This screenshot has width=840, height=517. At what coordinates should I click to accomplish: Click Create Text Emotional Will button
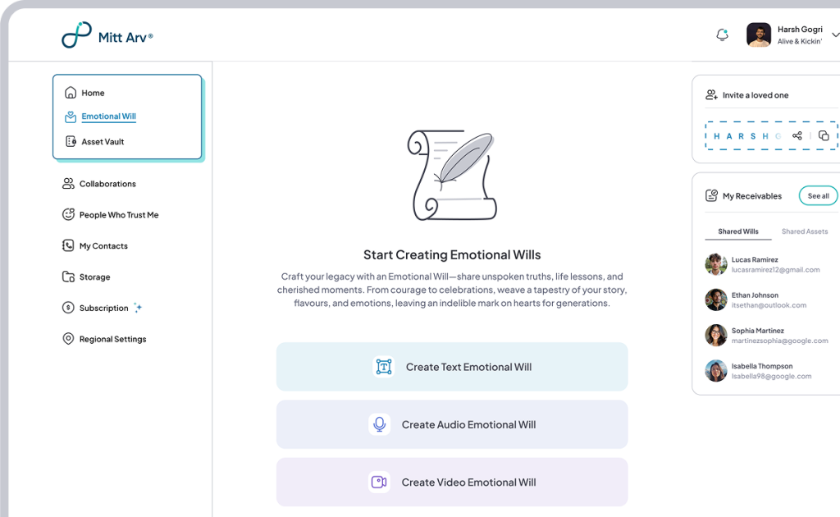click(x=452, y=367)
